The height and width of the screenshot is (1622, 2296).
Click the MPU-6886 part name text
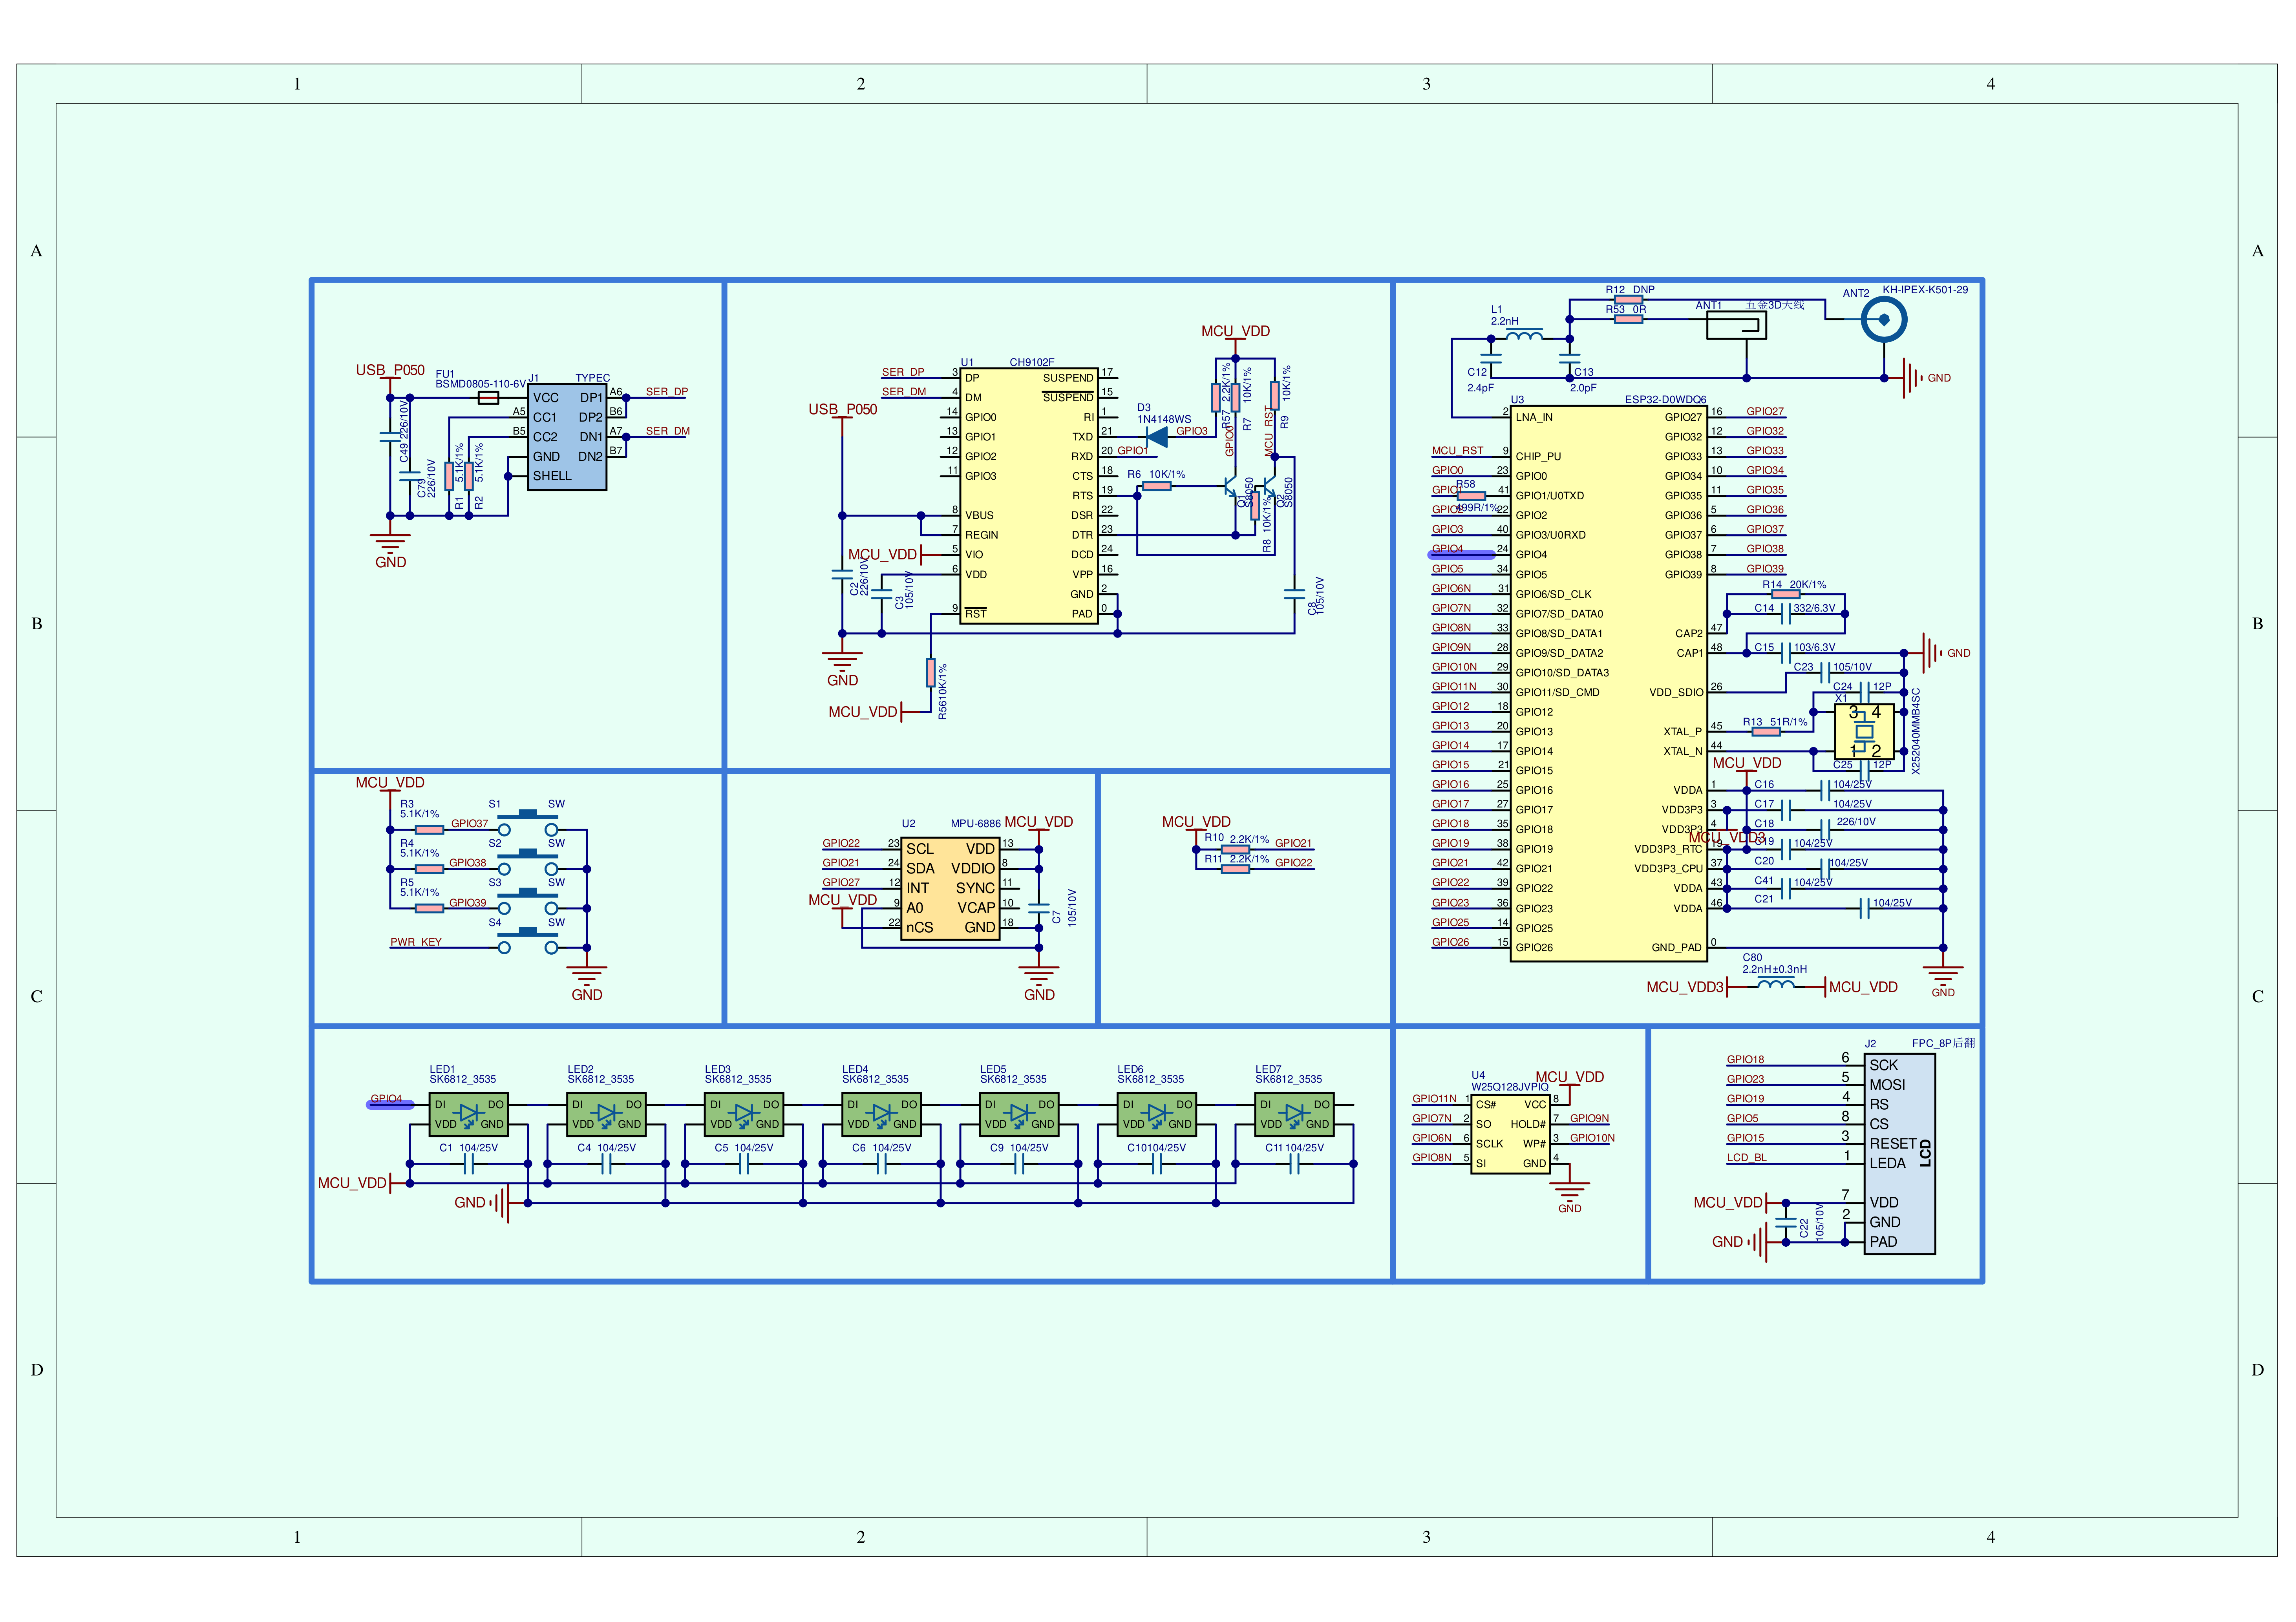point(975,823)
